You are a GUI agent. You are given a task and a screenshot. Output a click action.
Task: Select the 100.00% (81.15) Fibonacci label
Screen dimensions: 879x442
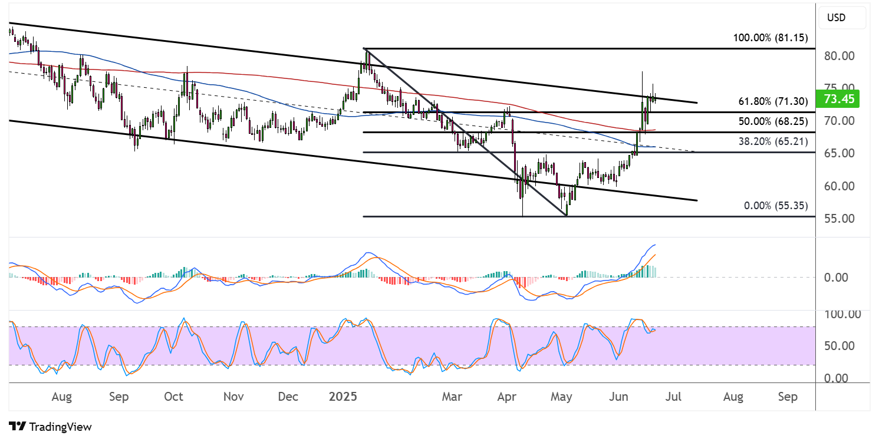coord(771,38)
